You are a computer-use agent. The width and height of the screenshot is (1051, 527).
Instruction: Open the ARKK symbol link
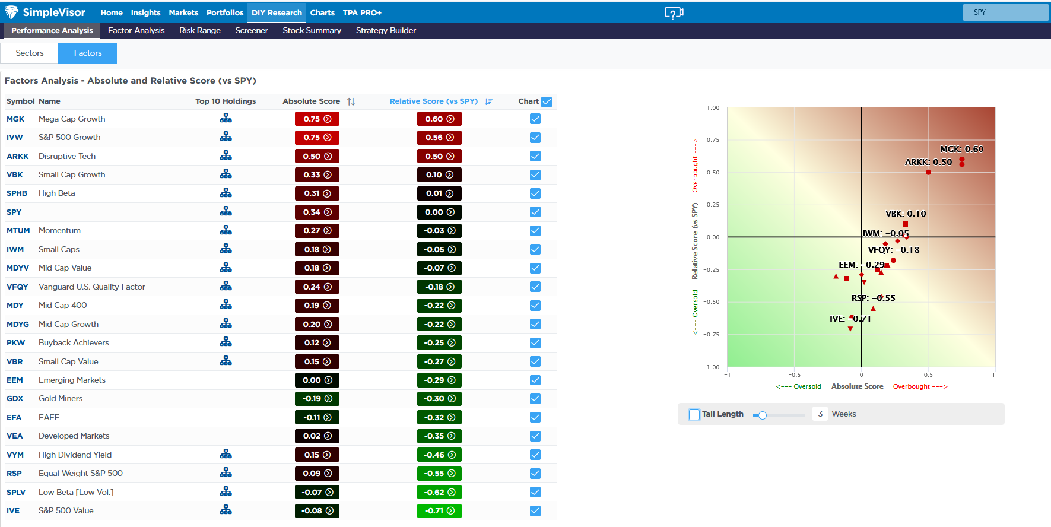point(18,156)
